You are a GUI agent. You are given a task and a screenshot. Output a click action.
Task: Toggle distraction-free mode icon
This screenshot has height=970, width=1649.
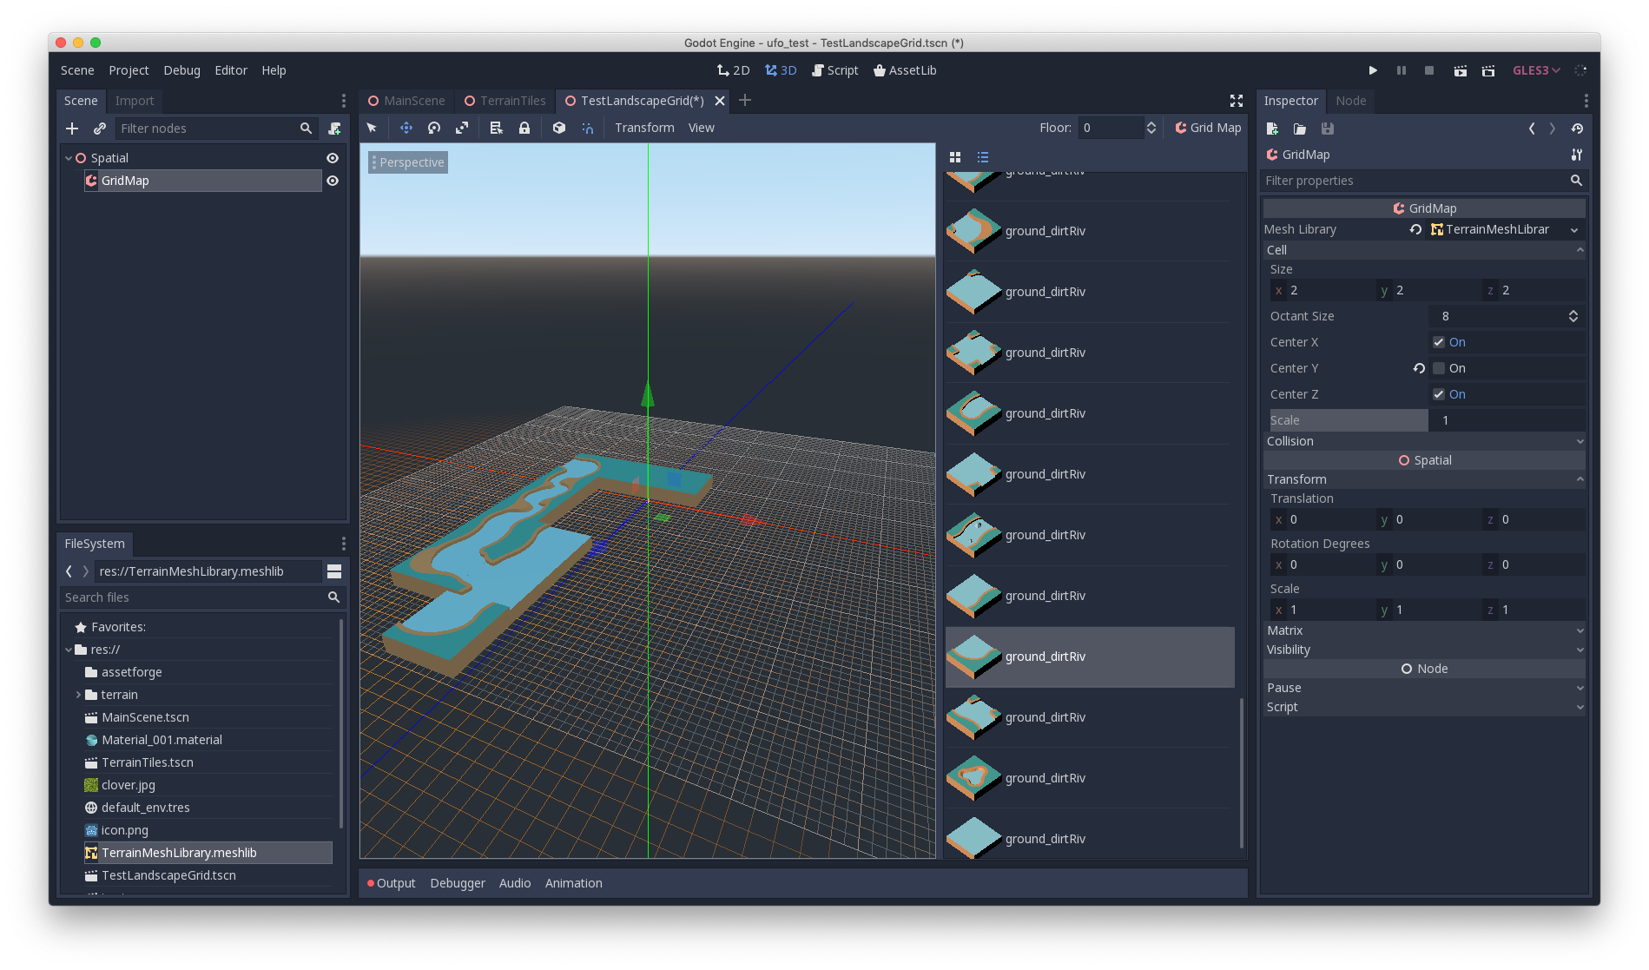[1237, 101]
